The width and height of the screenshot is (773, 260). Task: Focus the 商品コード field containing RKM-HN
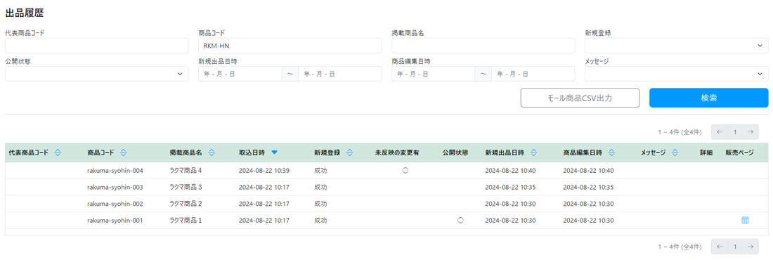coord(290,46)
